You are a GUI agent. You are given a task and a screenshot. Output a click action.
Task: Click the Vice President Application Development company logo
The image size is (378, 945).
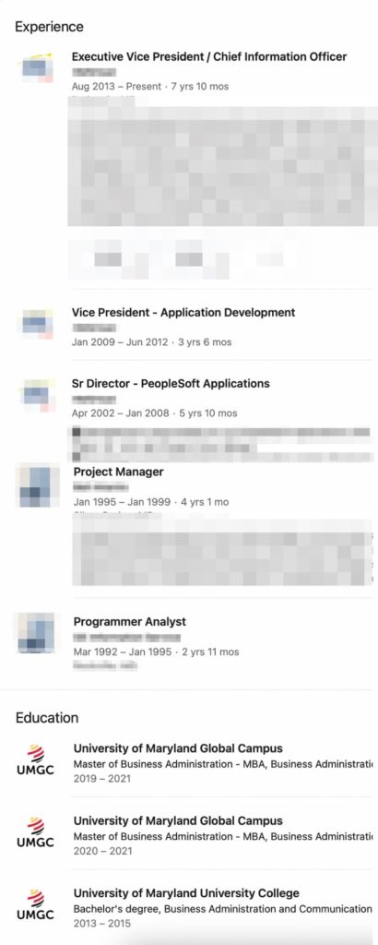[x=36, y=323]
